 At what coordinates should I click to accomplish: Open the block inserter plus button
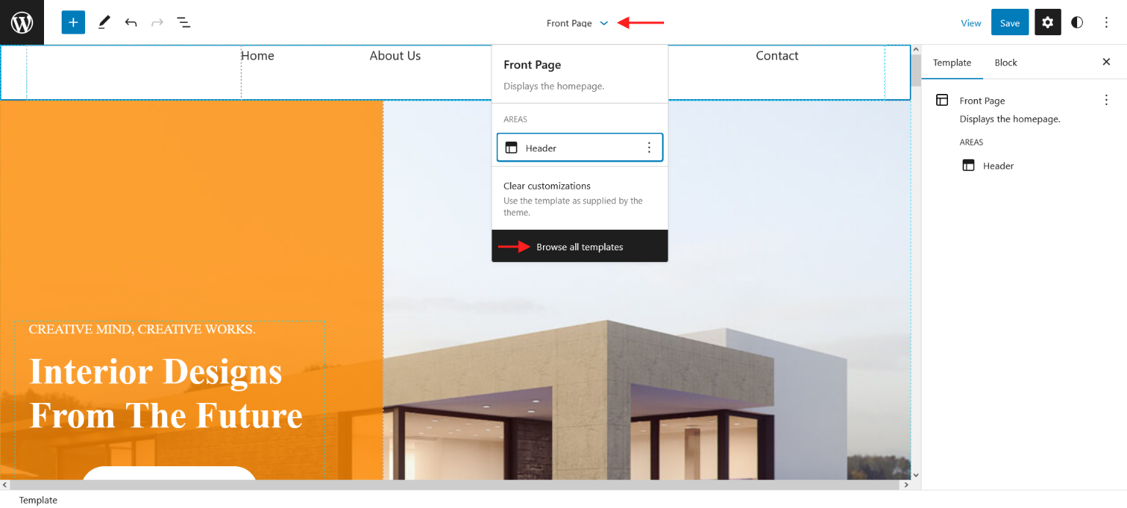[73, 23]
